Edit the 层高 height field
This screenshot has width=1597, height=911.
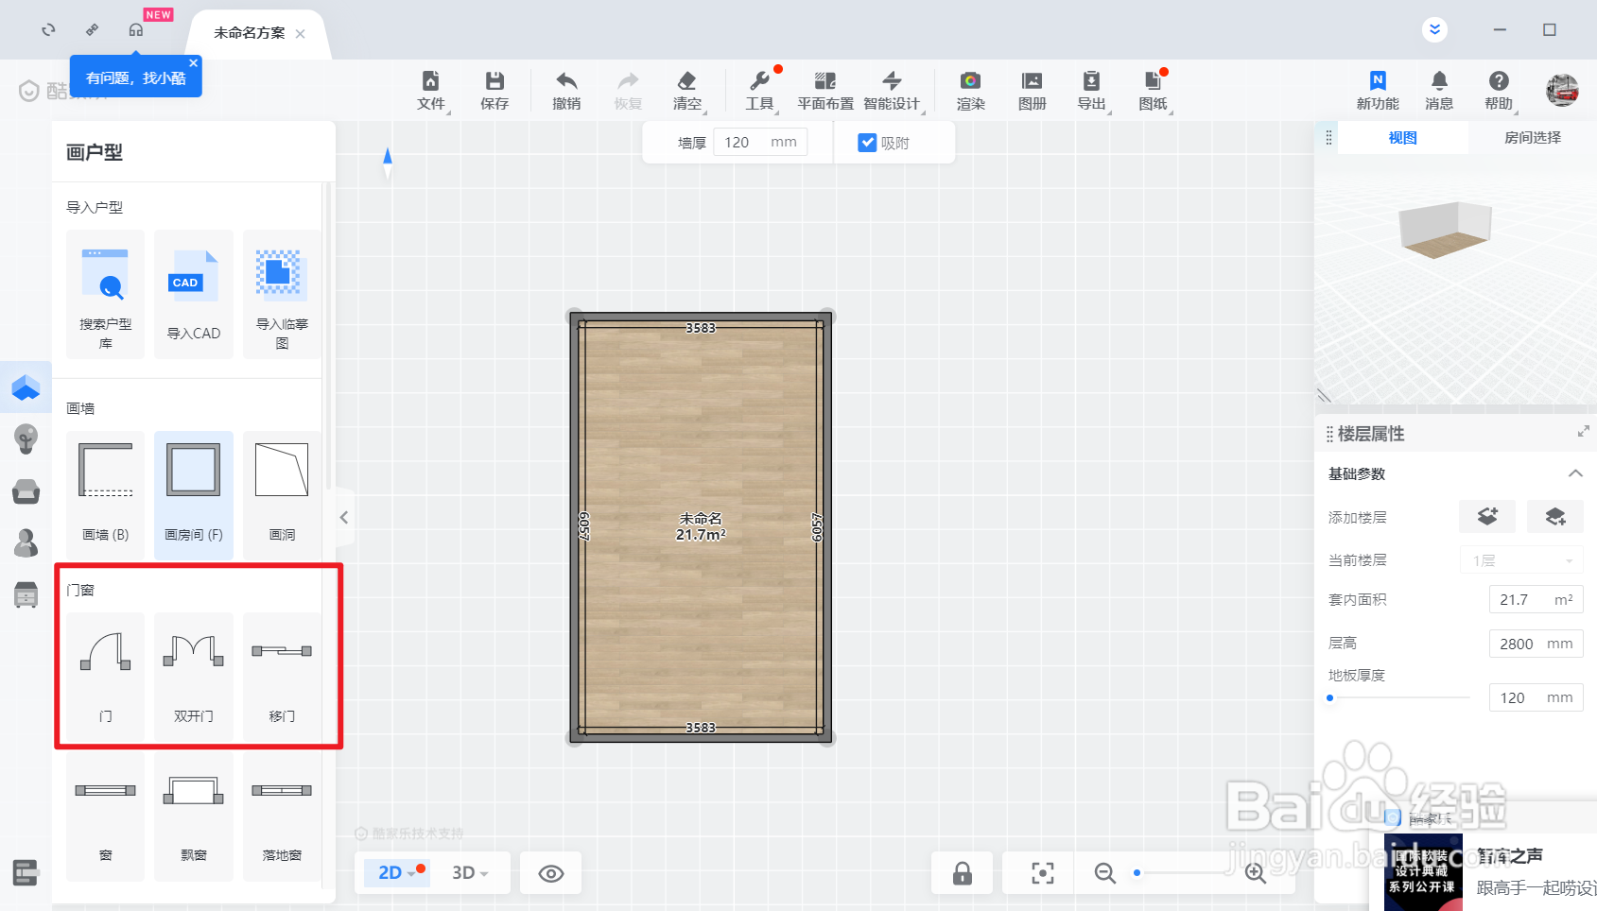[1536, 644]
